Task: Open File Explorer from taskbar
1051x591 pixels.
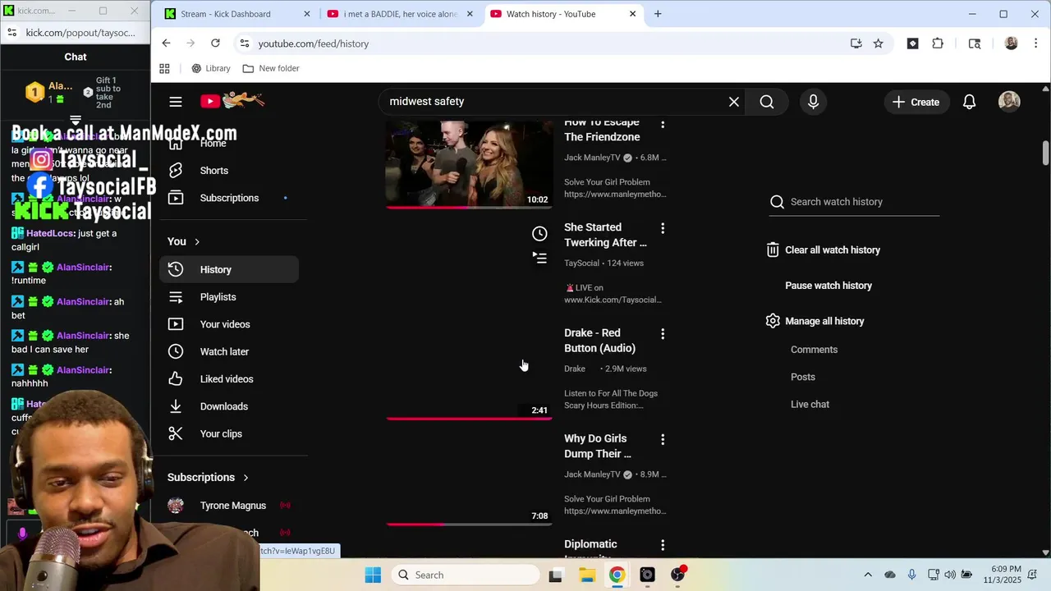Action: click(x=586, y=575)
